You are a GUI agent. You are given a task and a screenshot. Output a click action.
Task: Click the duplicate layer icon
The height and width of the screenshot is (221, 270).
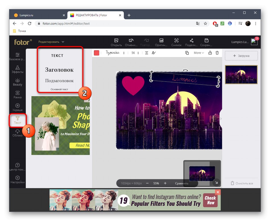(x=187, y=53)
